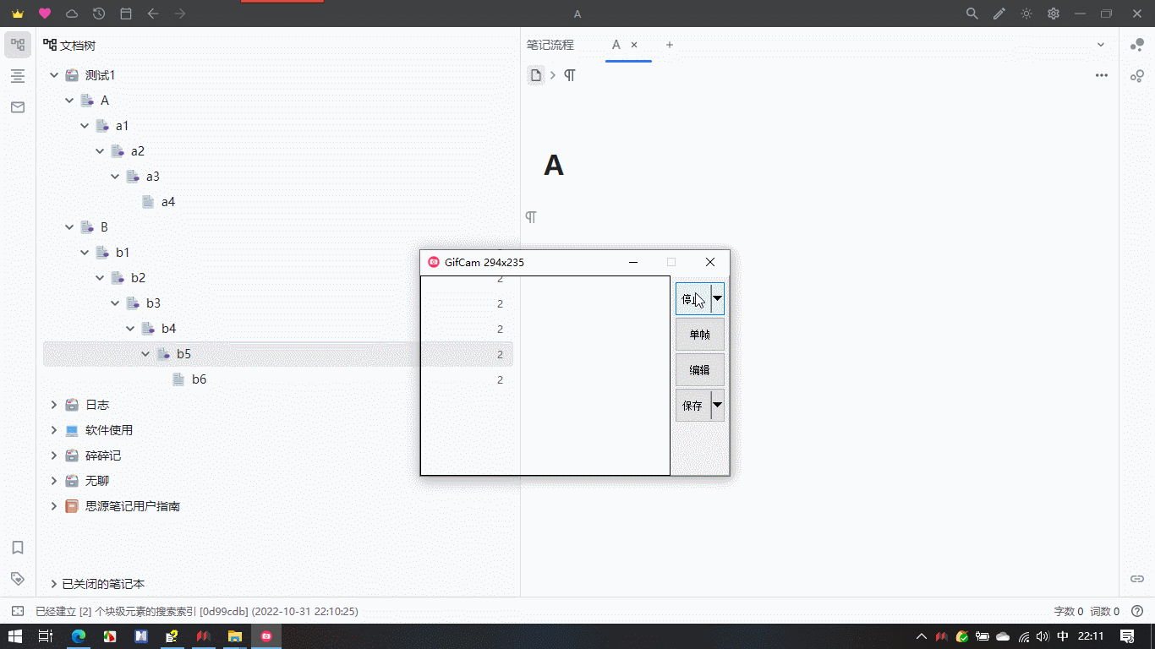Collapse the b4 document node

130,329
